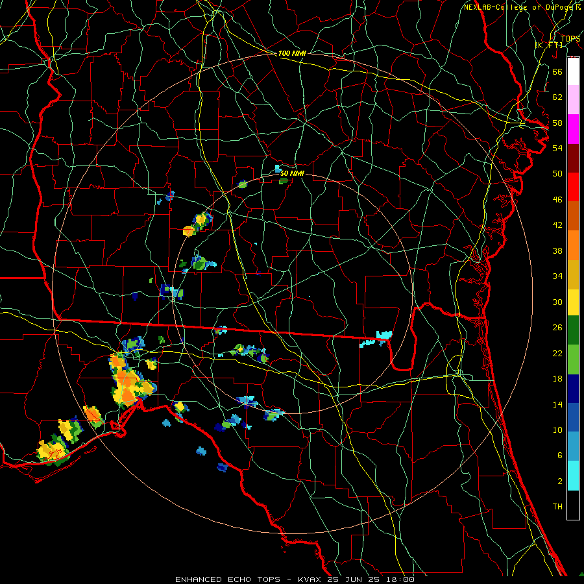The image size is (584, 584).
Task: Click the '50' legend value
Action: [x=557, y=174]
